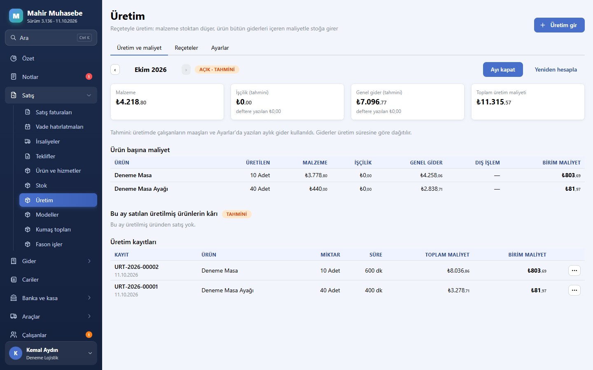Click the Ara search field
Screen dimensions: 593x370
point(51,38)
